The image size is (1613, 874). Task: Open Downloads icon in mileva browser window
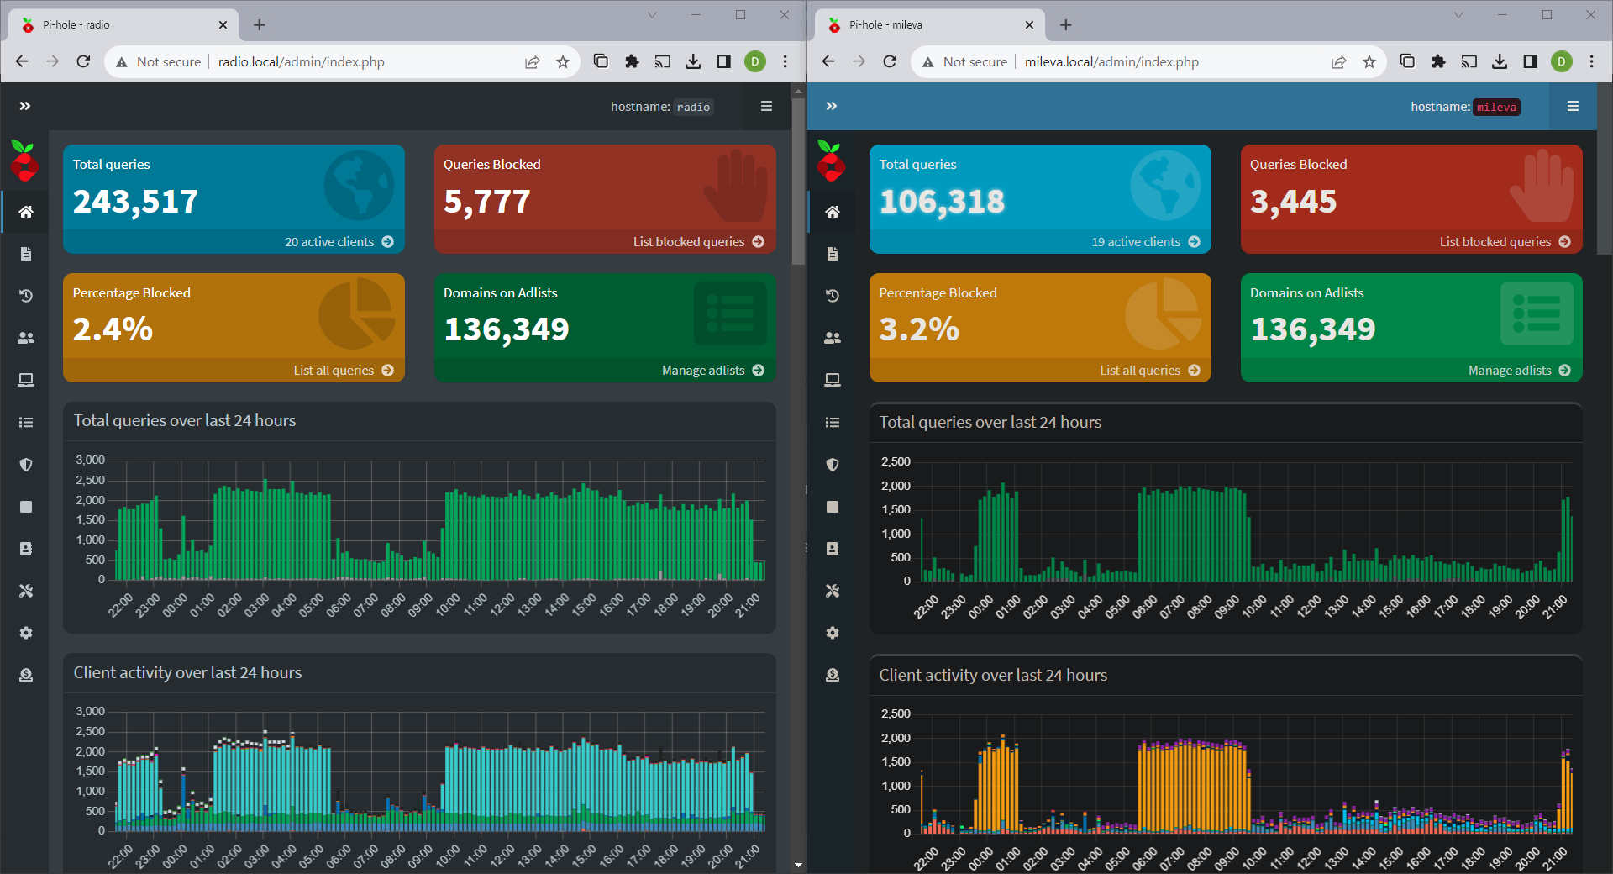tap(1500, 61)
